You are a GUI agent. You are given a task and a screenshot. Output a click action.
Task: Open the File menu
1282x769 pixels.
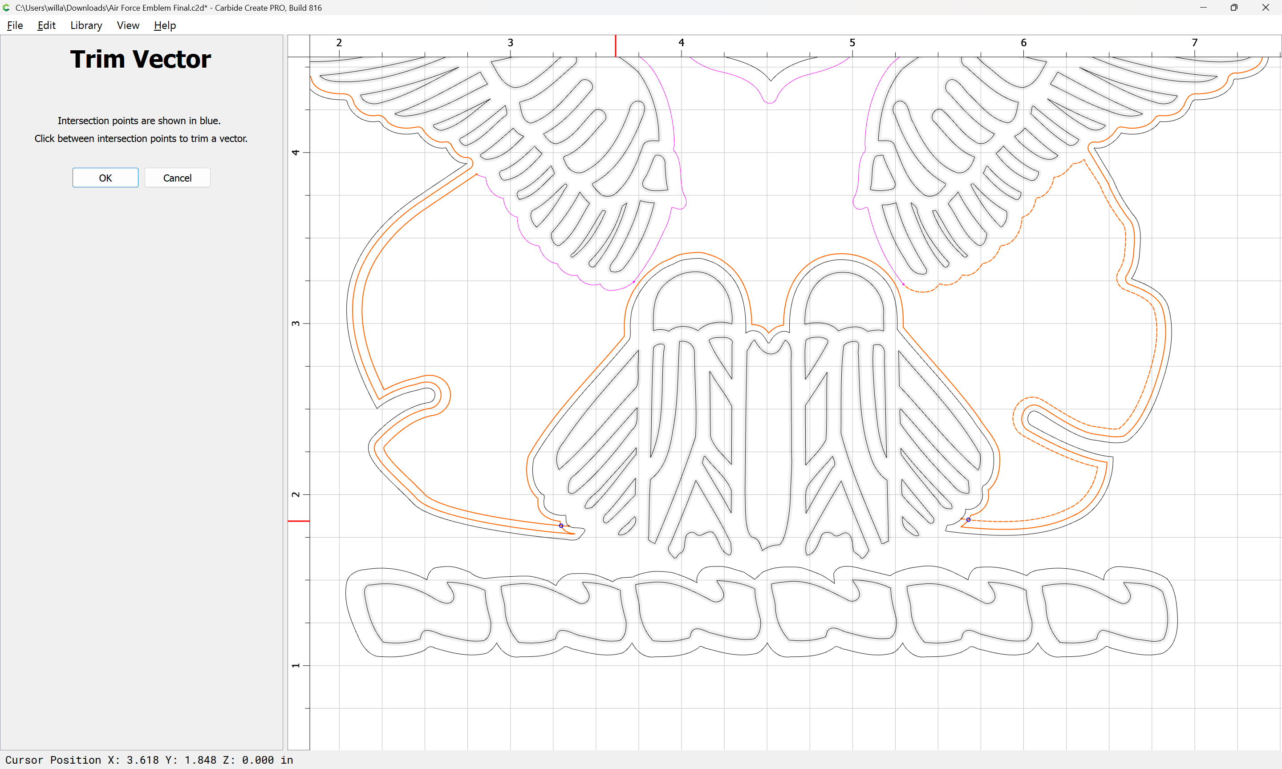coord(15,25)
